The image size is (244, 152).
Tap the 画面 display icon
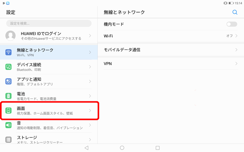point(9,110)
